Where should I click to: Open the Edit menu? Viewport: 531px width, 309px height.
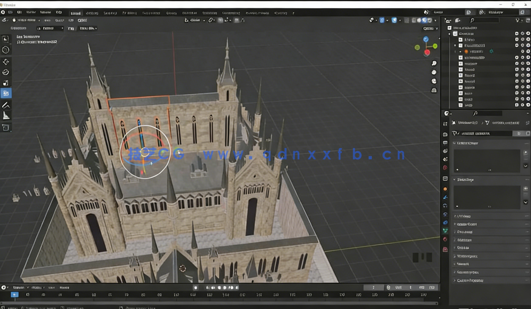point(19,12)
